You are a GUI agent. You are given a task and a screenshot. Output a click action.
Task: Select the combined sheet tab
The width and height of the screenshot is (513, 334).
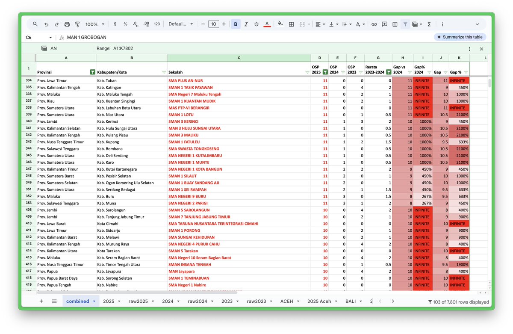click(81, 301)
